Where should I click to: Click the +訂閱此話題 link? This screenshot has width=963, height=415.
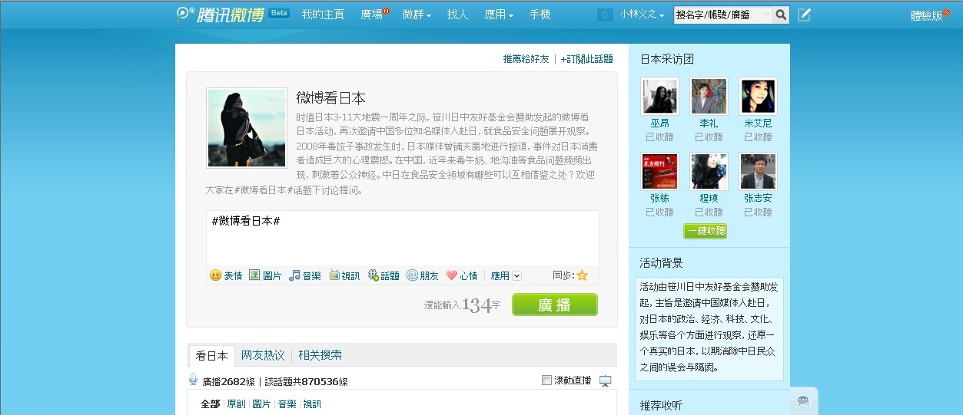[x=586, y=59]
